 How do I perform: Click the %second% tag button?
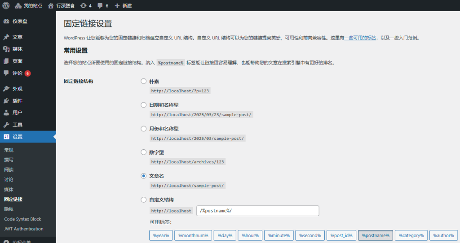pyautogui.click(x=310, y=235)
